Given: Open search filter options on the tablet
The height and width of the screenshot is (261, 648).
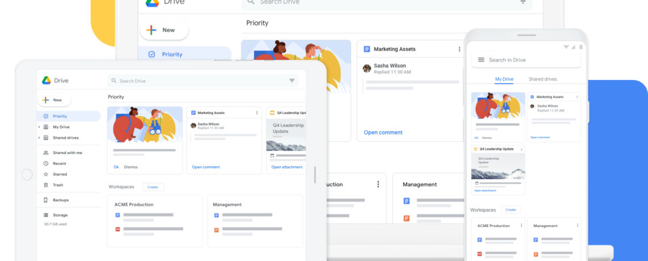Looking at the screenshot, I should pyautogui.click(x=292, y=81).
